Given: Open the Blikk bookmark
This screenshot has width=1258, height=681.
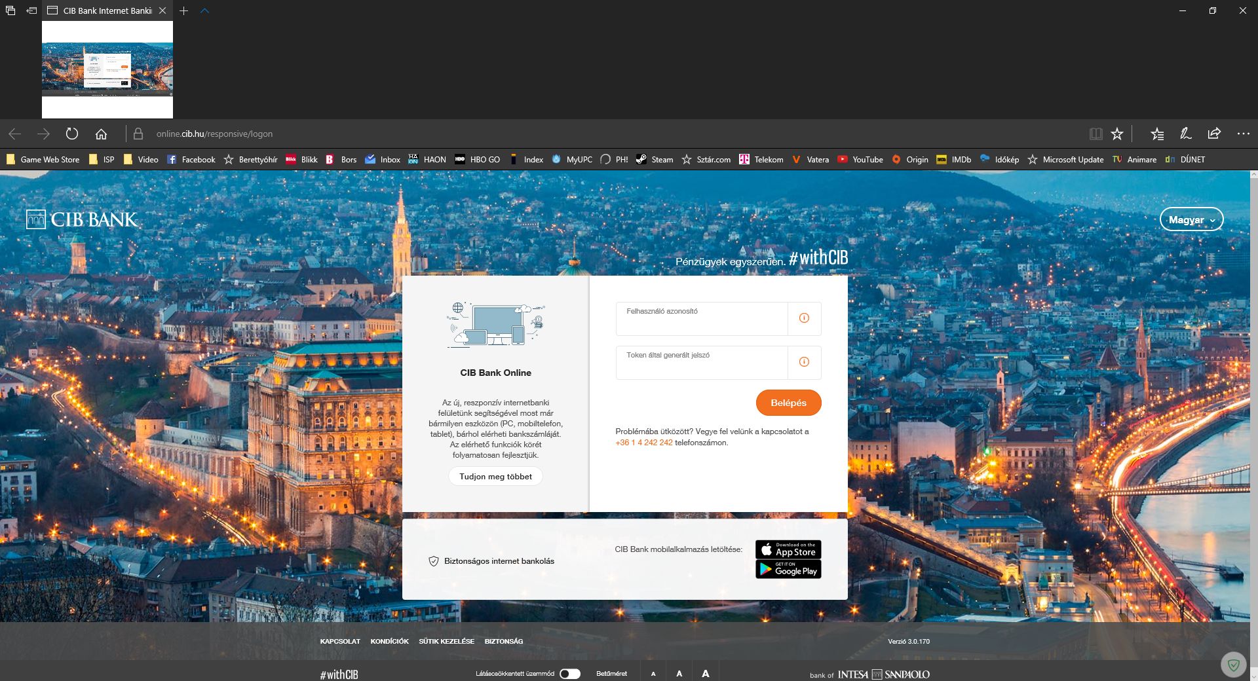Looking at the screenshot, I should pos(301,159).
